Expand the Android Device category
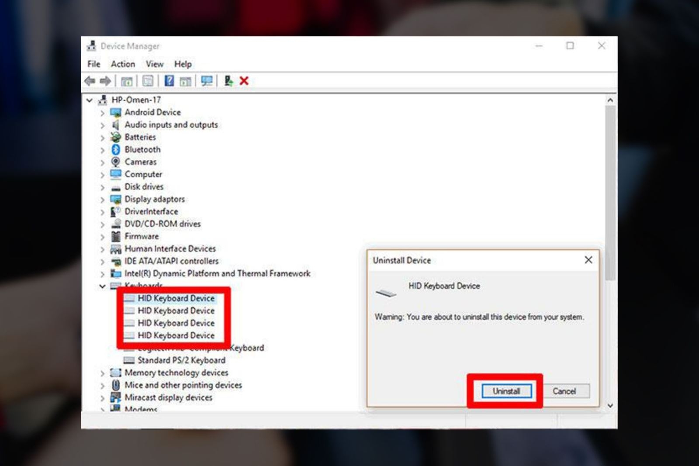 pos(102,113)
